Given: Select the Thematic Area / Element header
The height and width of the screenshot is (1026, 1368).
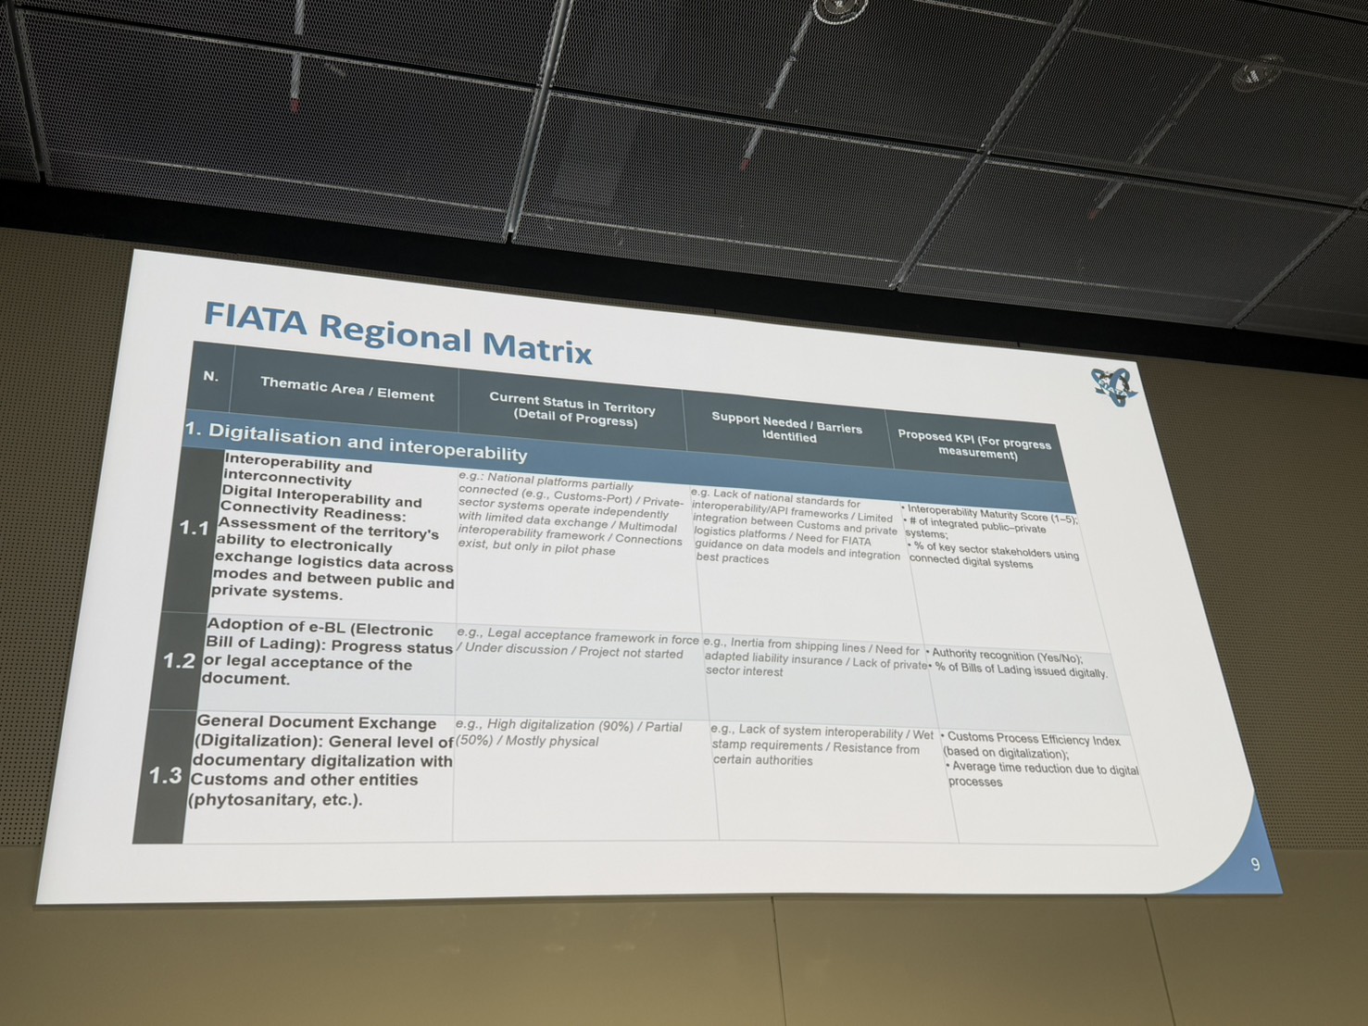Looking at the screenshot, I should coord(346,389).
